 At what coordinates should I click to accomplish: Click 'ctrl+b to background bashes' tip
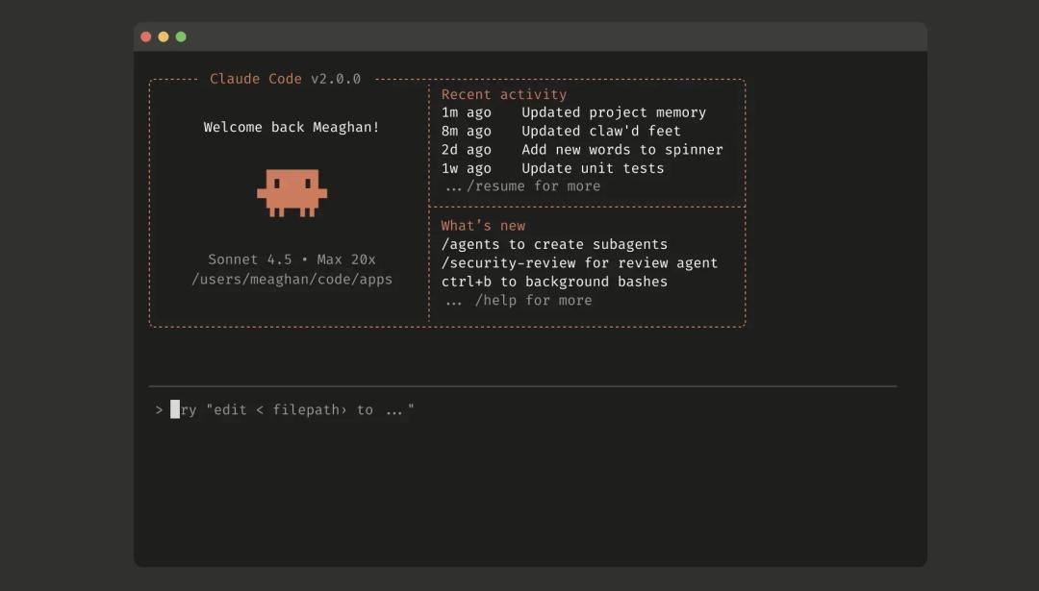click(554, 282)
